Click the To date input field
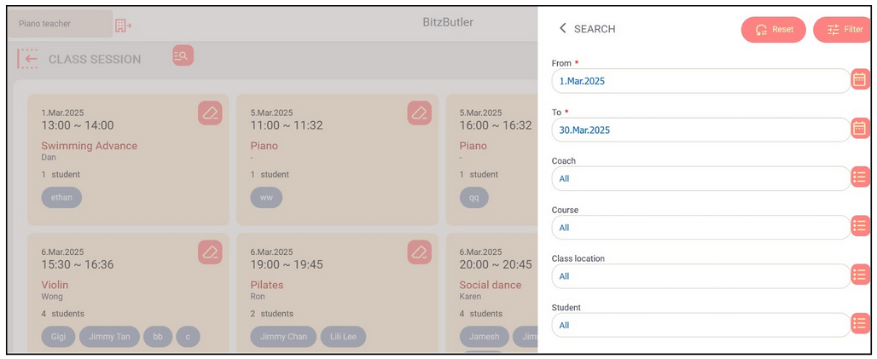Image resolution: width=877 pixels, height=359 pixels. coord(700,130)
